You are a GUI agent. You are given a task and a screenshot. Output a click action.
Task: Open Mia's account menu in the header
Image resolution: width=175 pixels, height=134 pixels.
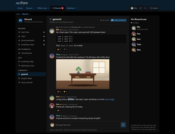[x=134, y=8]
